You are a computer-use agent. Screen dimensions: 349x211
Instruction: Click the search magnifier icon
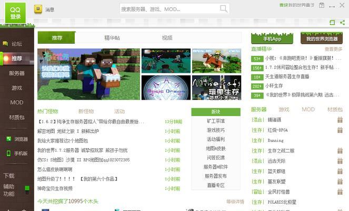(224, 9)
